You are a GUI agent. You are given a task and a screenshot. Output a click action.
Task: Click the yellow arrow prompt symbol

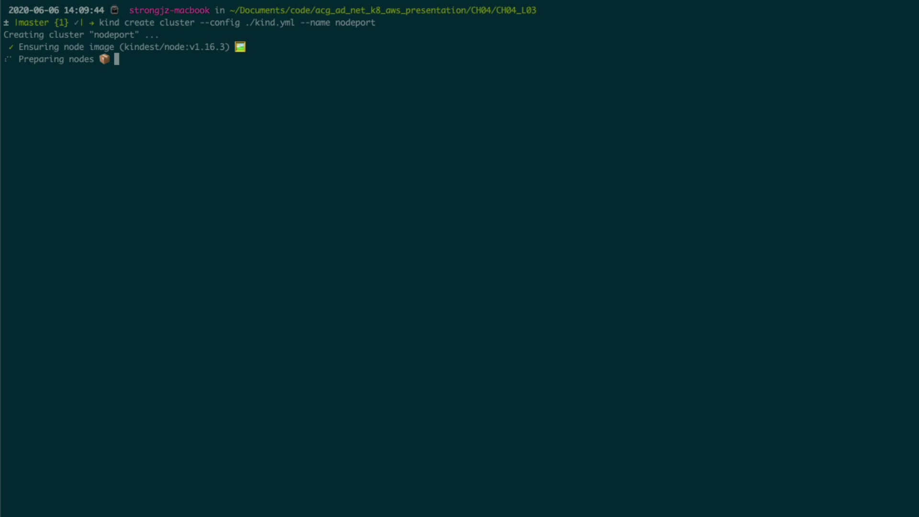91,23
